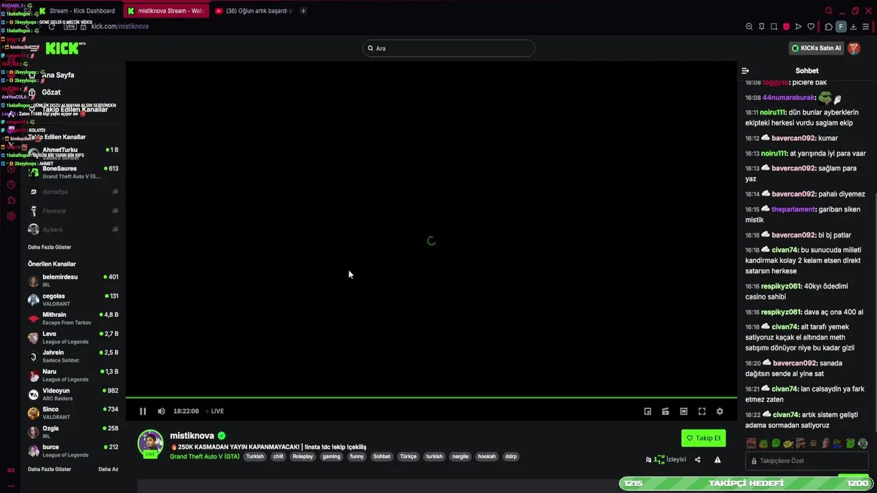This screenshot has height=493, width=877.
Task: Open the Jahrein Sadece Sohbet channel
Action: pos(73,356)
